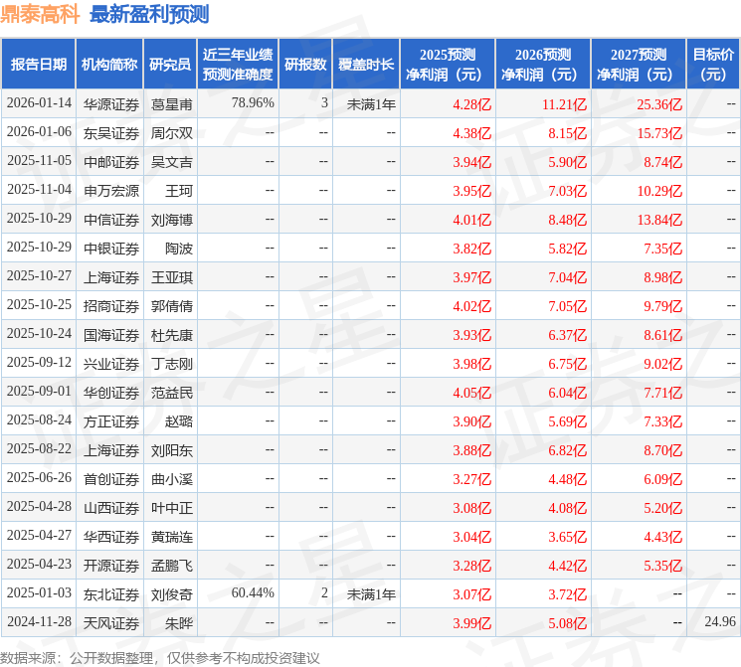
Task: Select 华源证券 institution cell
Action: coord(111,104)
